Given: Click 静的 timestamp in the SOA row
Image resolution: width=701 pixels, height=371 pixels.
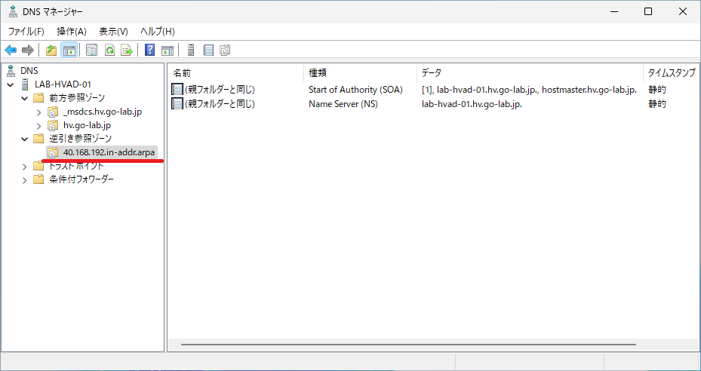Looking at the screenshot, I should tap(657, 90).
